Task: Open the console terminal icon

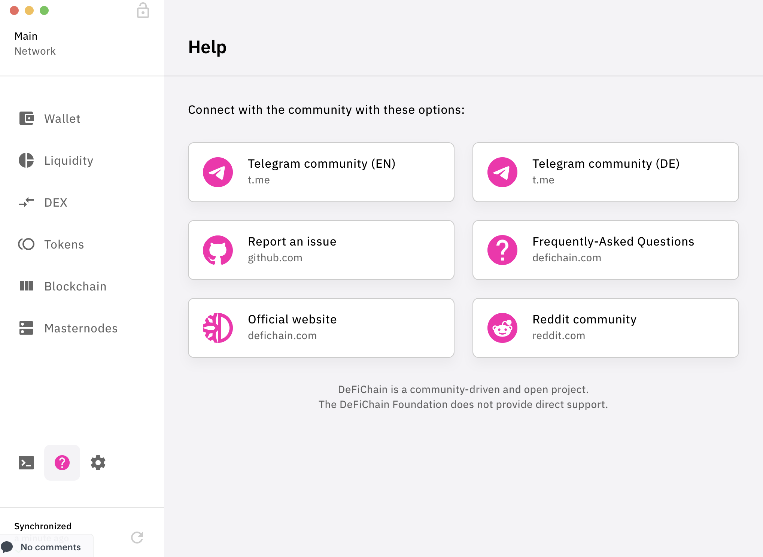Action: 26,463
